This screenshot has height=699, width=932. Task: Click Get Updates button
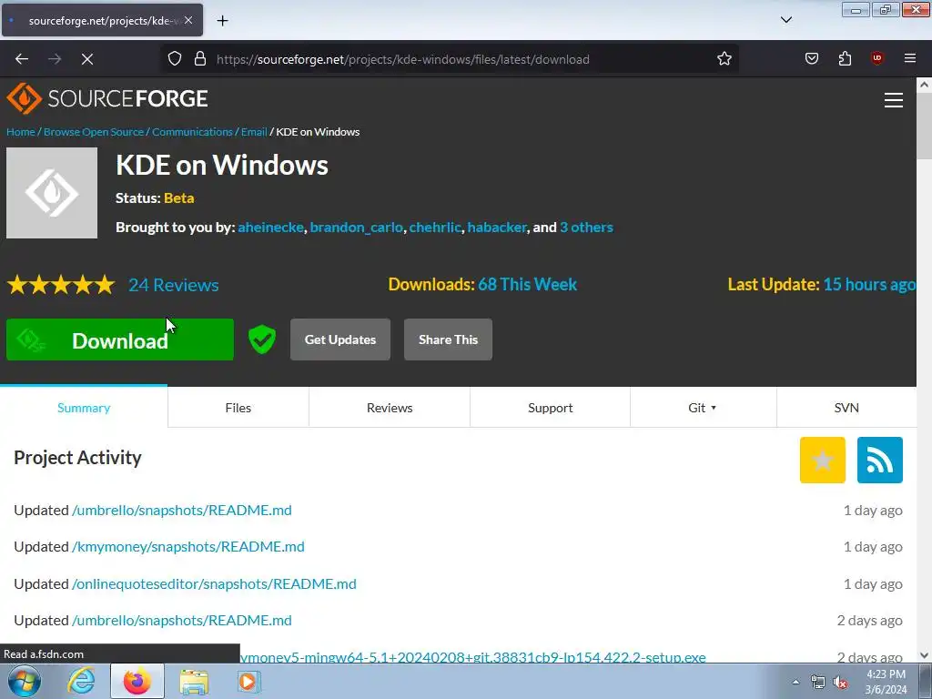click(340, 339)
